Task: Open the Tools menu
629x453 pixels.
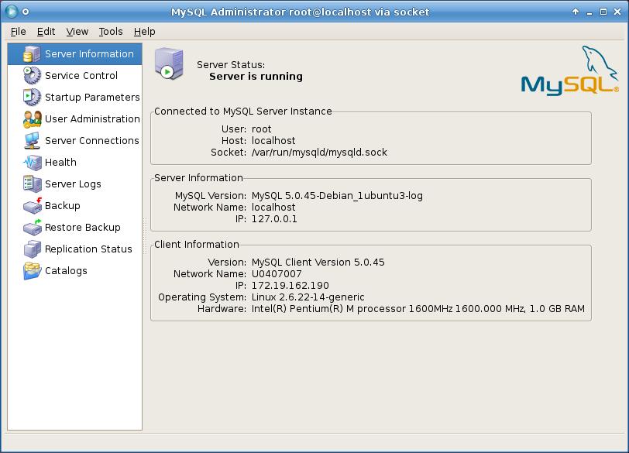Action: click(111, 32)
